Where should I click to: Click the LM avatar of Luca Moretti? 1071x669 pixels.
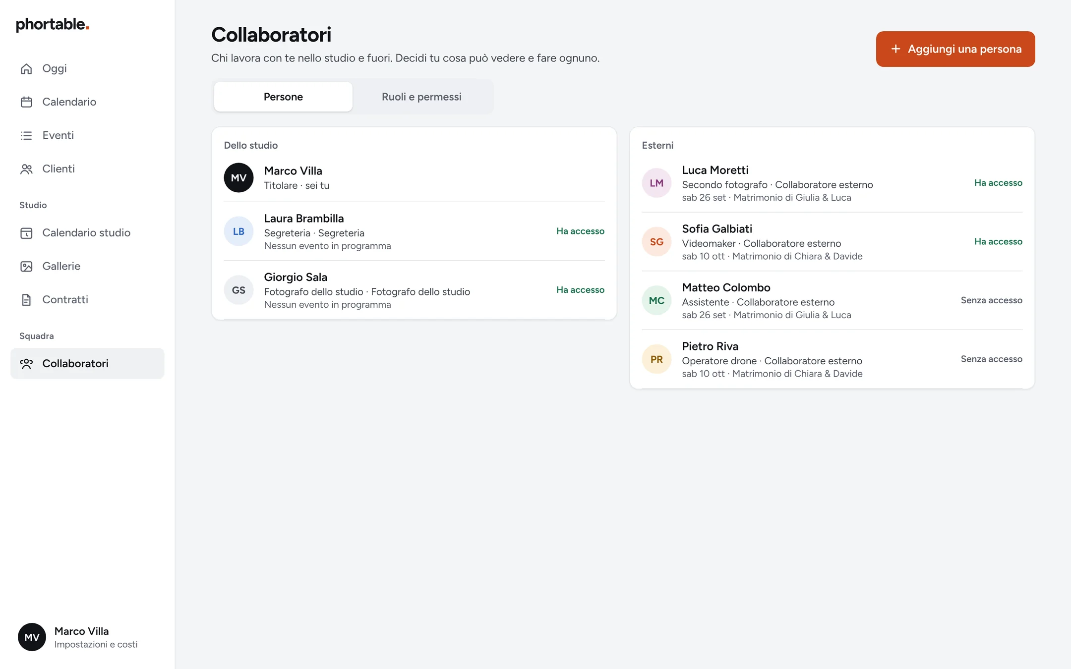(656, 183)
